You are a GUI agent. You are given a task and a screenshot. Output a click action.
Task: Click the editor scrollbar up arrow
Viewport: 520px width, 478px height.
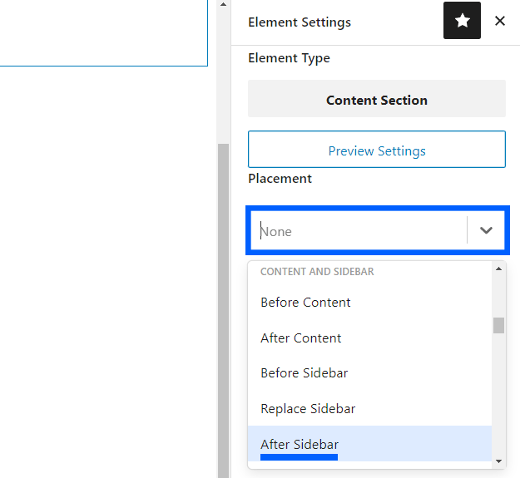[x=222, y=5]
